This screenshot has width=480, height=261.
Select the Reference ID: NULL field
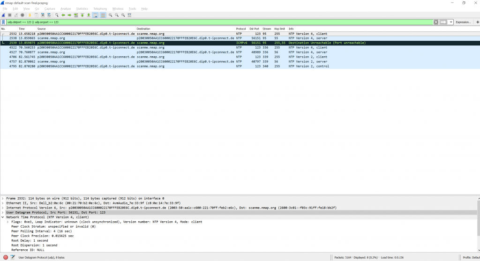[x=28, y=250]
